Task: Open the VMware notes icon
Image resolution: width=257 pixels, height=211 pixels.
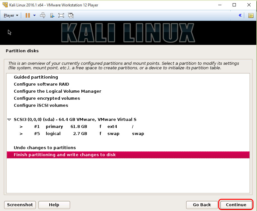Action: pos(251,16)
